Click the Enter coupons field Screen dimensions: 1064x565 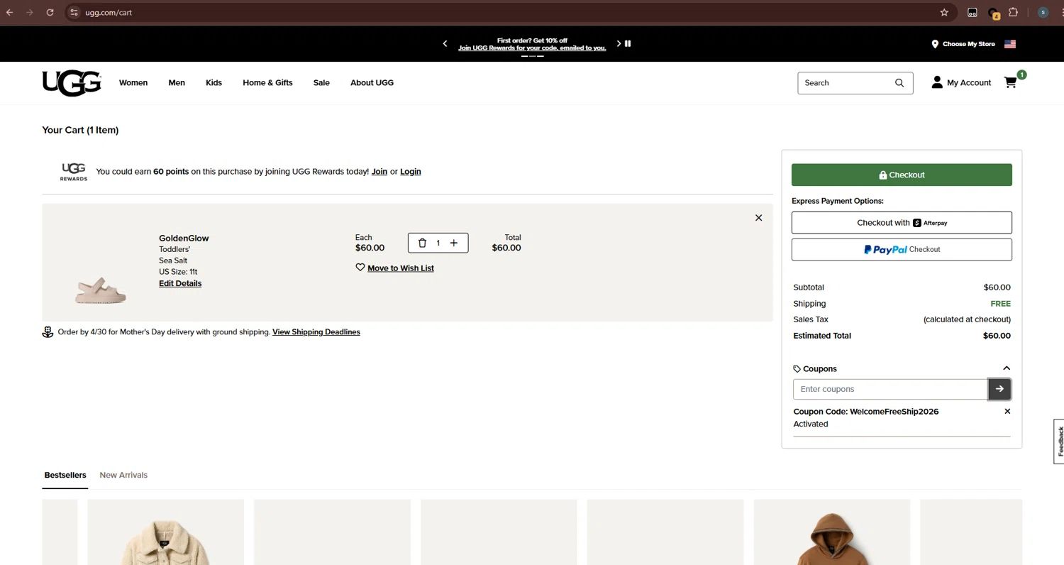click(x=890, y=389)
